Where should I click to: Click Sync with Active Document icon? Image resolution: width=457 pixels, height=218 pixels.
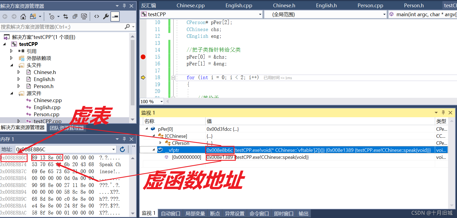point(66,17)
